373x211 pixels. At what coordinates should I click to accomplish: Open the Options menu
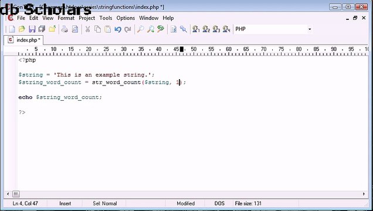click(126, 18)
